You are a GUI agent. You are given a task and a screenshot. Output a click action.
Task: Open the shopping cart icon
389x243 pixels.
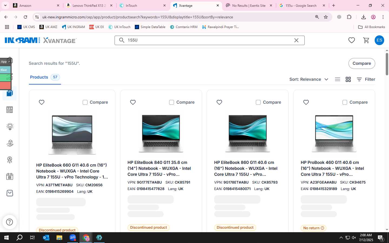click(366, 40)
